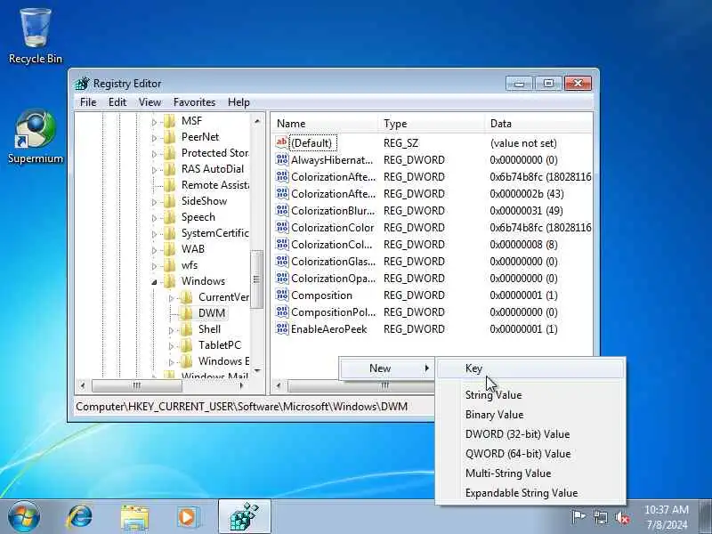Click the Registry Editor title bar icon

pos(83,84)
